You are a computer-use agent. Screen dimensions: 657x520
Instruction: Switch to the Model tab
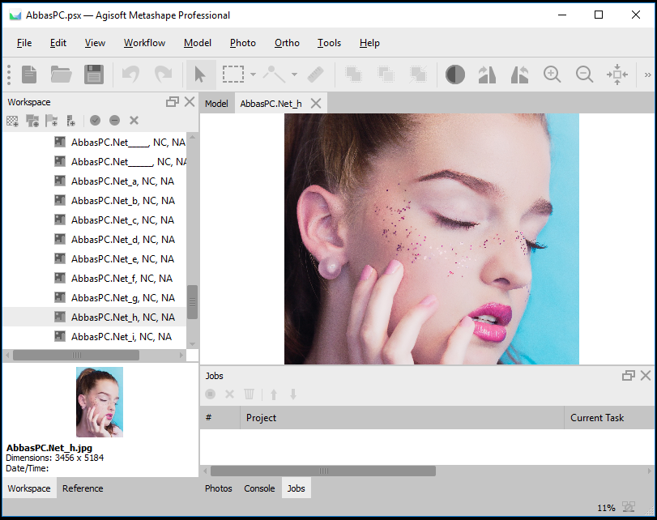point(216,104)
